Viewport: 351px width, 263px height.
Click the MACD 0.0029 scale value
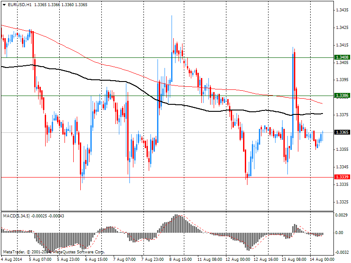tap(341, 215)
